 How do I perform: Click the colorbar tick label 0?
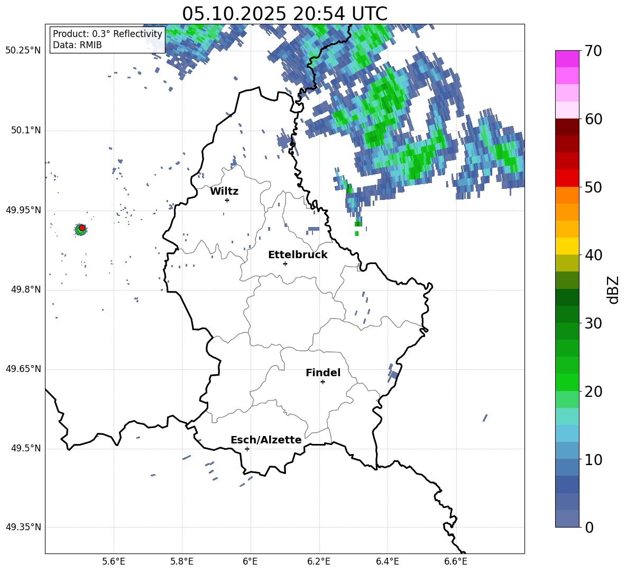point(589,527)
